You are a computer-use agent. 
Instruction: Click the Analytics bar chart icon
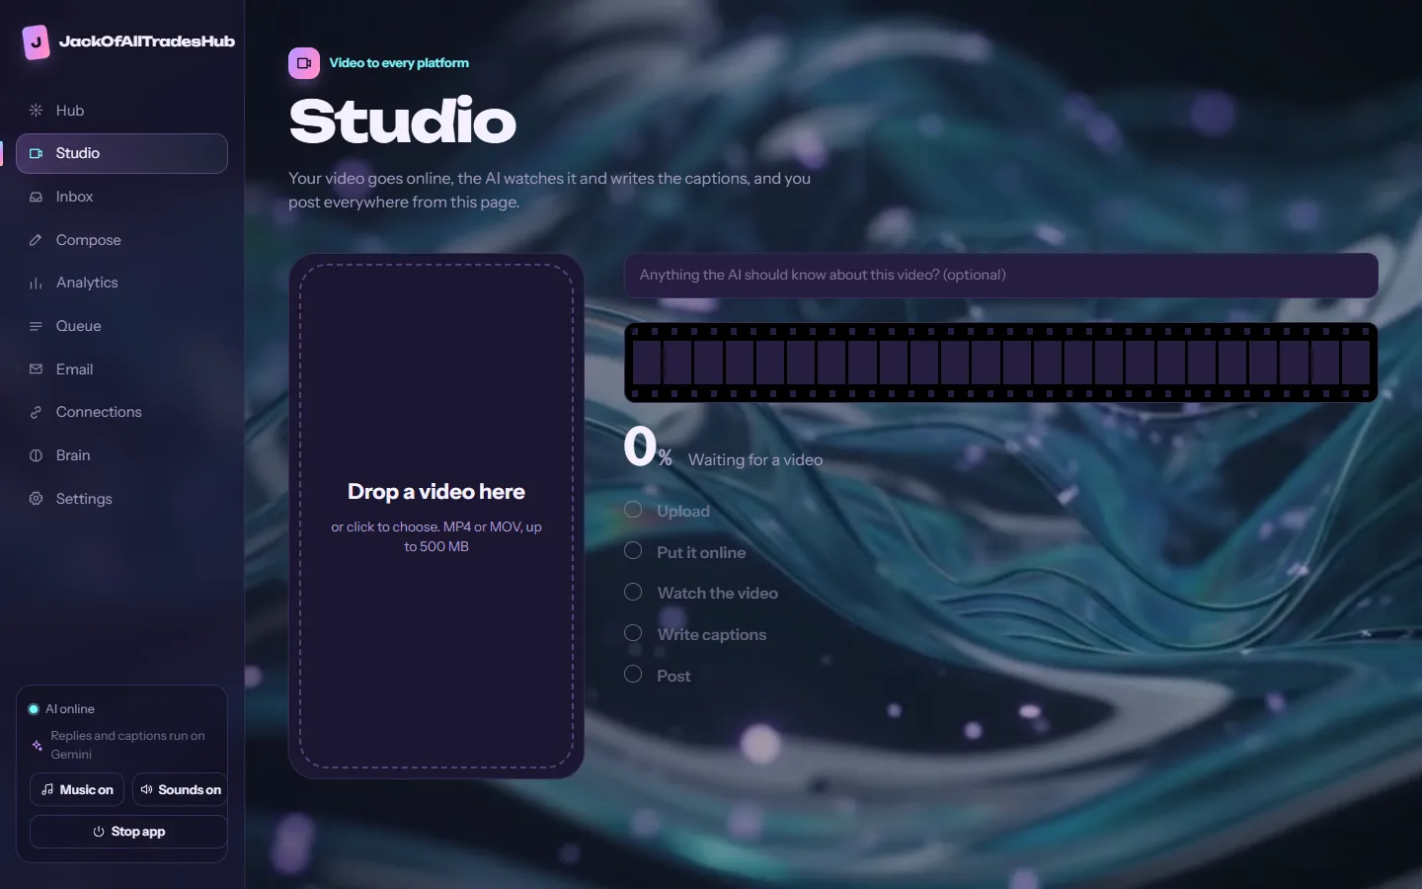tap(36, 283)
